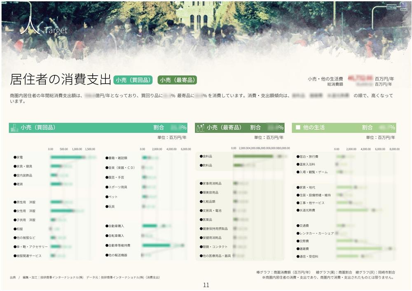Viewport: 412px width, 291px height.
Task: Click the green bar for 家電
Action: pyautogui.click(x=67, y=157)
